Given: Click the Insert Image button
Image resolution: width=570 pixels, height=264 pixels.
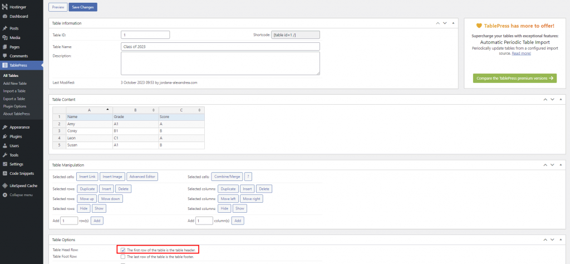Looking at the screenshot, I should coord(112,177).
